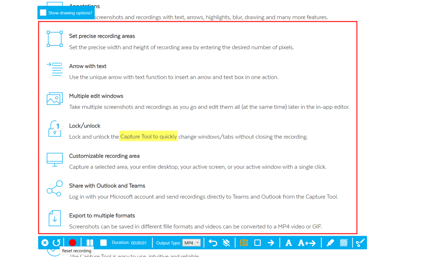The width and height of the screenshot is (429, 257).
Task: Enable the Show drawing options checkbox
Action: click(x=43, y=13)
